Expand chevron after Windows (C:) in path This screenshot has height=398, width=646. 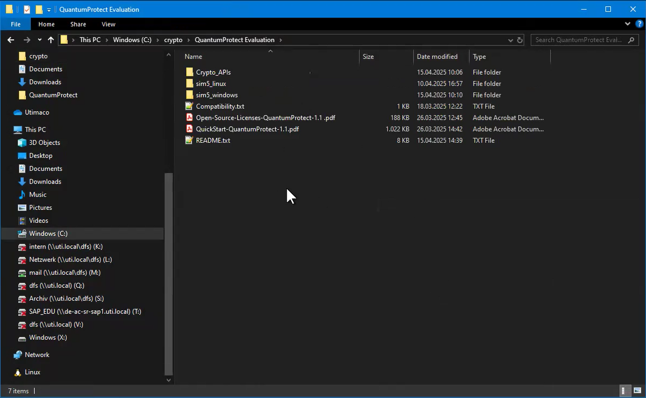158,40
